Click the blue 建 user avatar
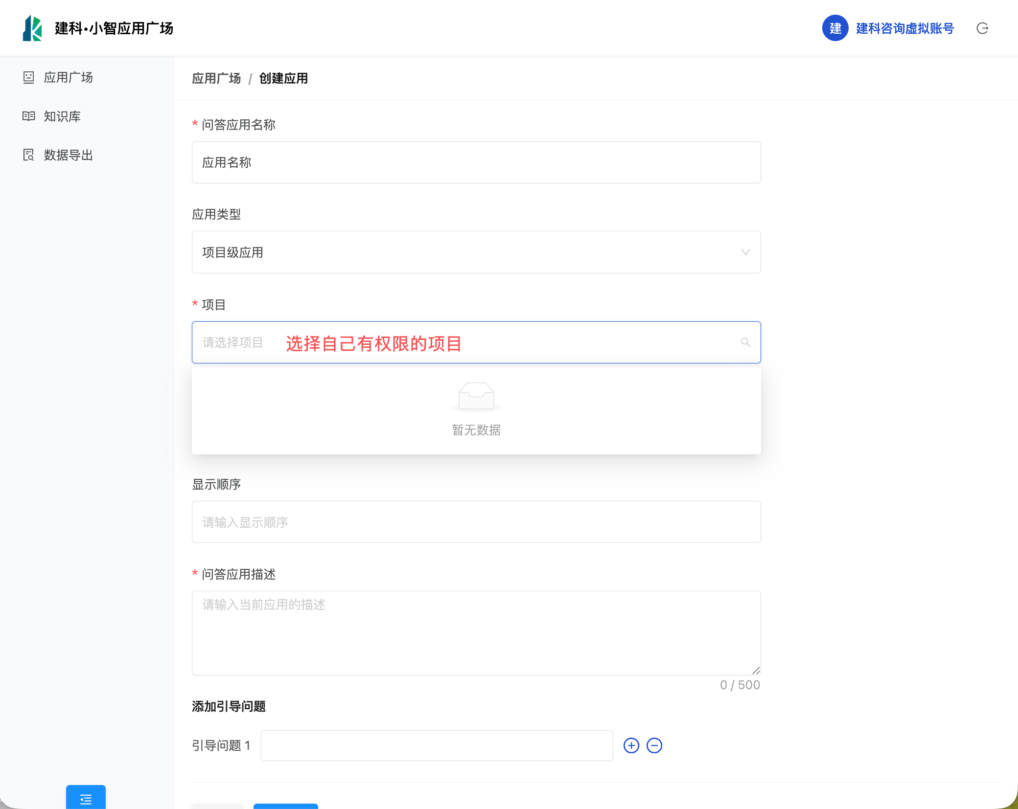1018x809 pixels. pyautogui.click(x=835, y=28)
